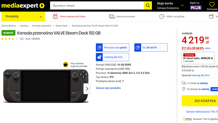Click the 'Przekątna ekranu [cal]: 7' specification
Screen dimensions: 218x123
tap(110, 81)
